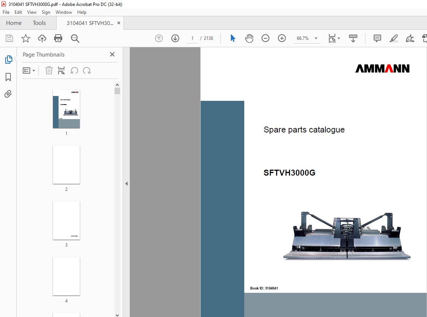Open Page Thumbnails sidebar icon
The height and width of the screenshot is (317, 427).
[x=9, y=60]
